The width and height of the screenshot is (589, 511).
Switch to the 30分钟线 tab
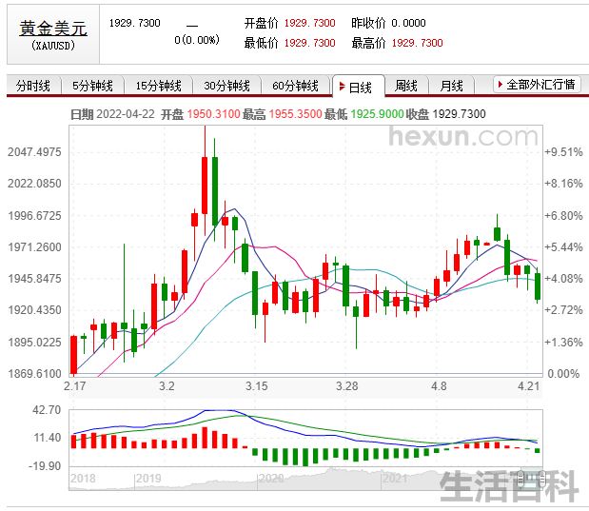pos(226,86)
